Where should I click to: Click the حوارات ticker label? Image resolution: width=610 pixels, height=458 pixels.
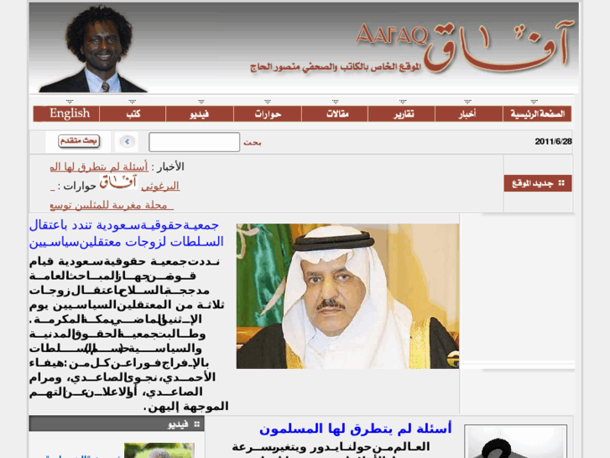coord(76,187)
